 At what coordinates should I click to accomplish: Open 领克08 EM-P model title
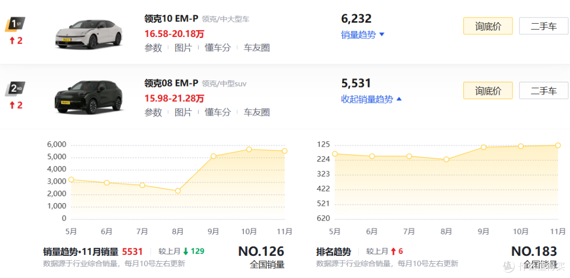tap(171, 83)
